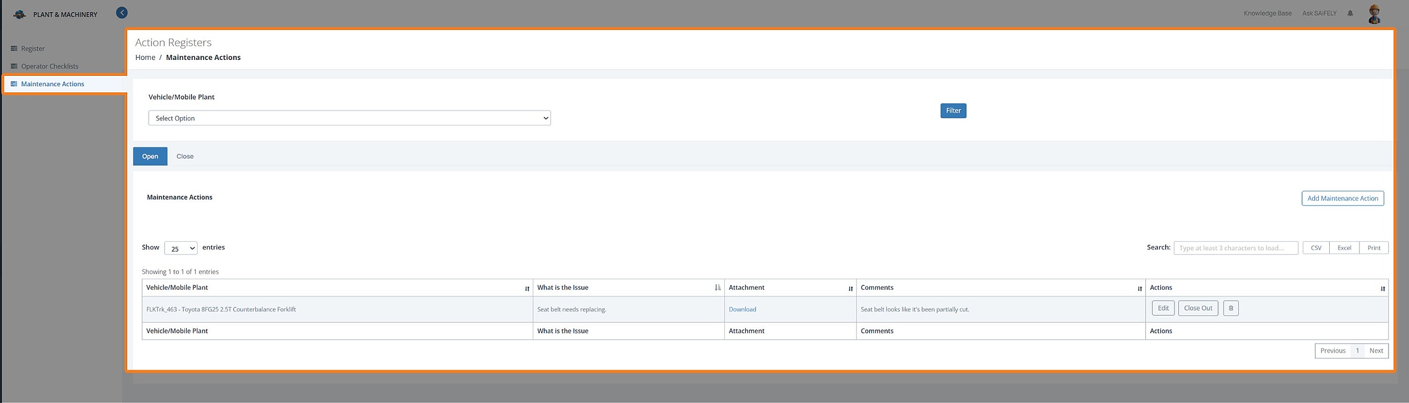1409x403 pixels.
Task: Focus the Search input field
Action: [1236, 248]
